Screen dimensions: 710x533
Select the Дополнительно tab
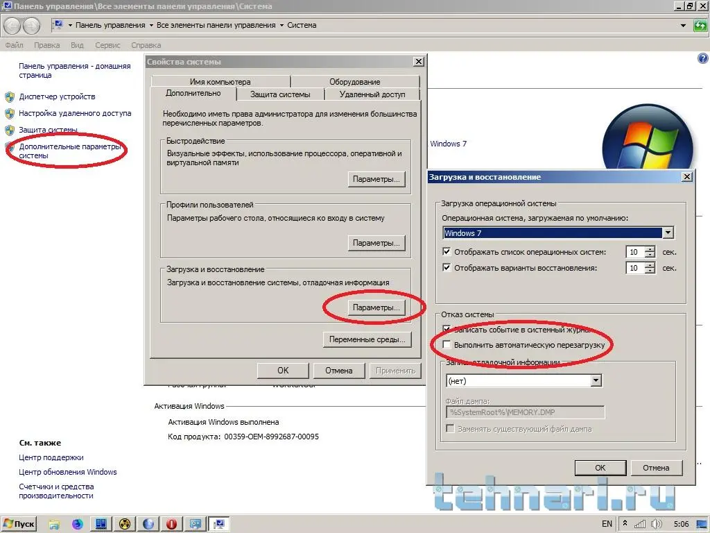[193, 94]
